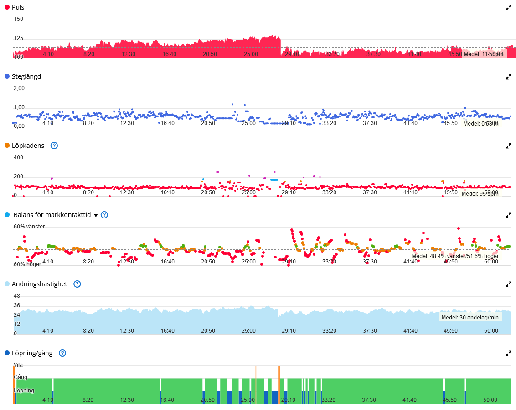Click the '400' value on the Löpkadens axis
The image size is (516, 410).
point(18,157)
